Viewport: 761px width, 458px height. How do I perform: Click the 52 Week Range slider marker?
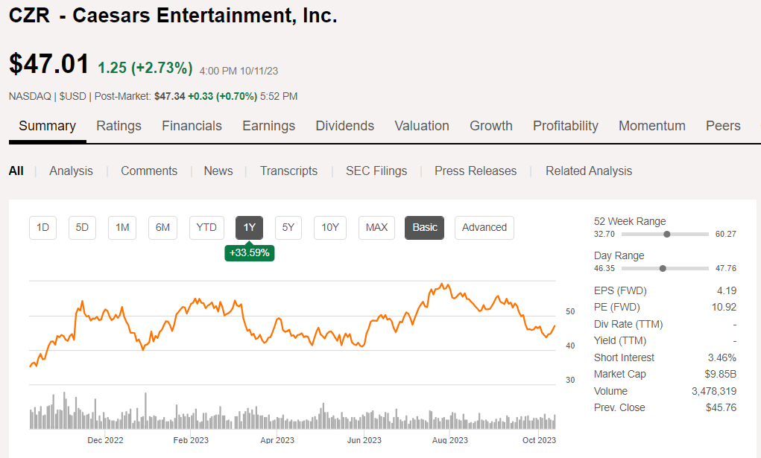coord(666,234)
